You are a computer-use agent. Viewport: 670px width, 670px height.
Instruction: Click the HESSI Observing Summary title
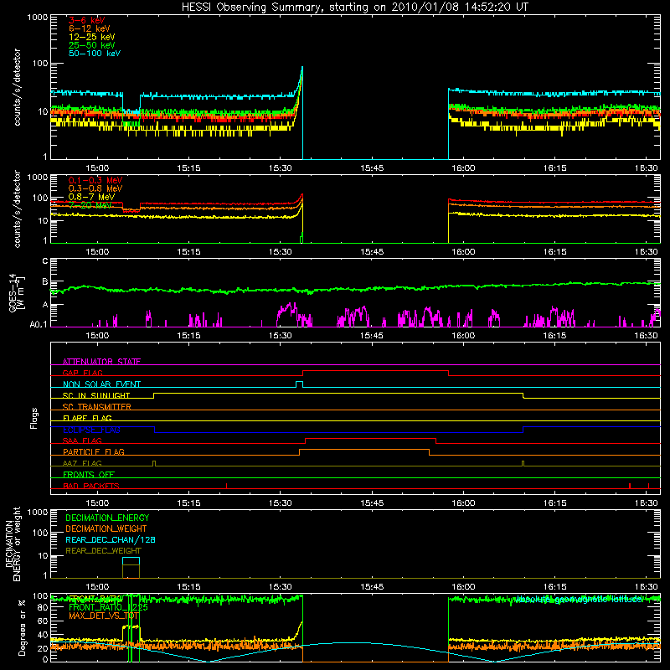point(354,8)
